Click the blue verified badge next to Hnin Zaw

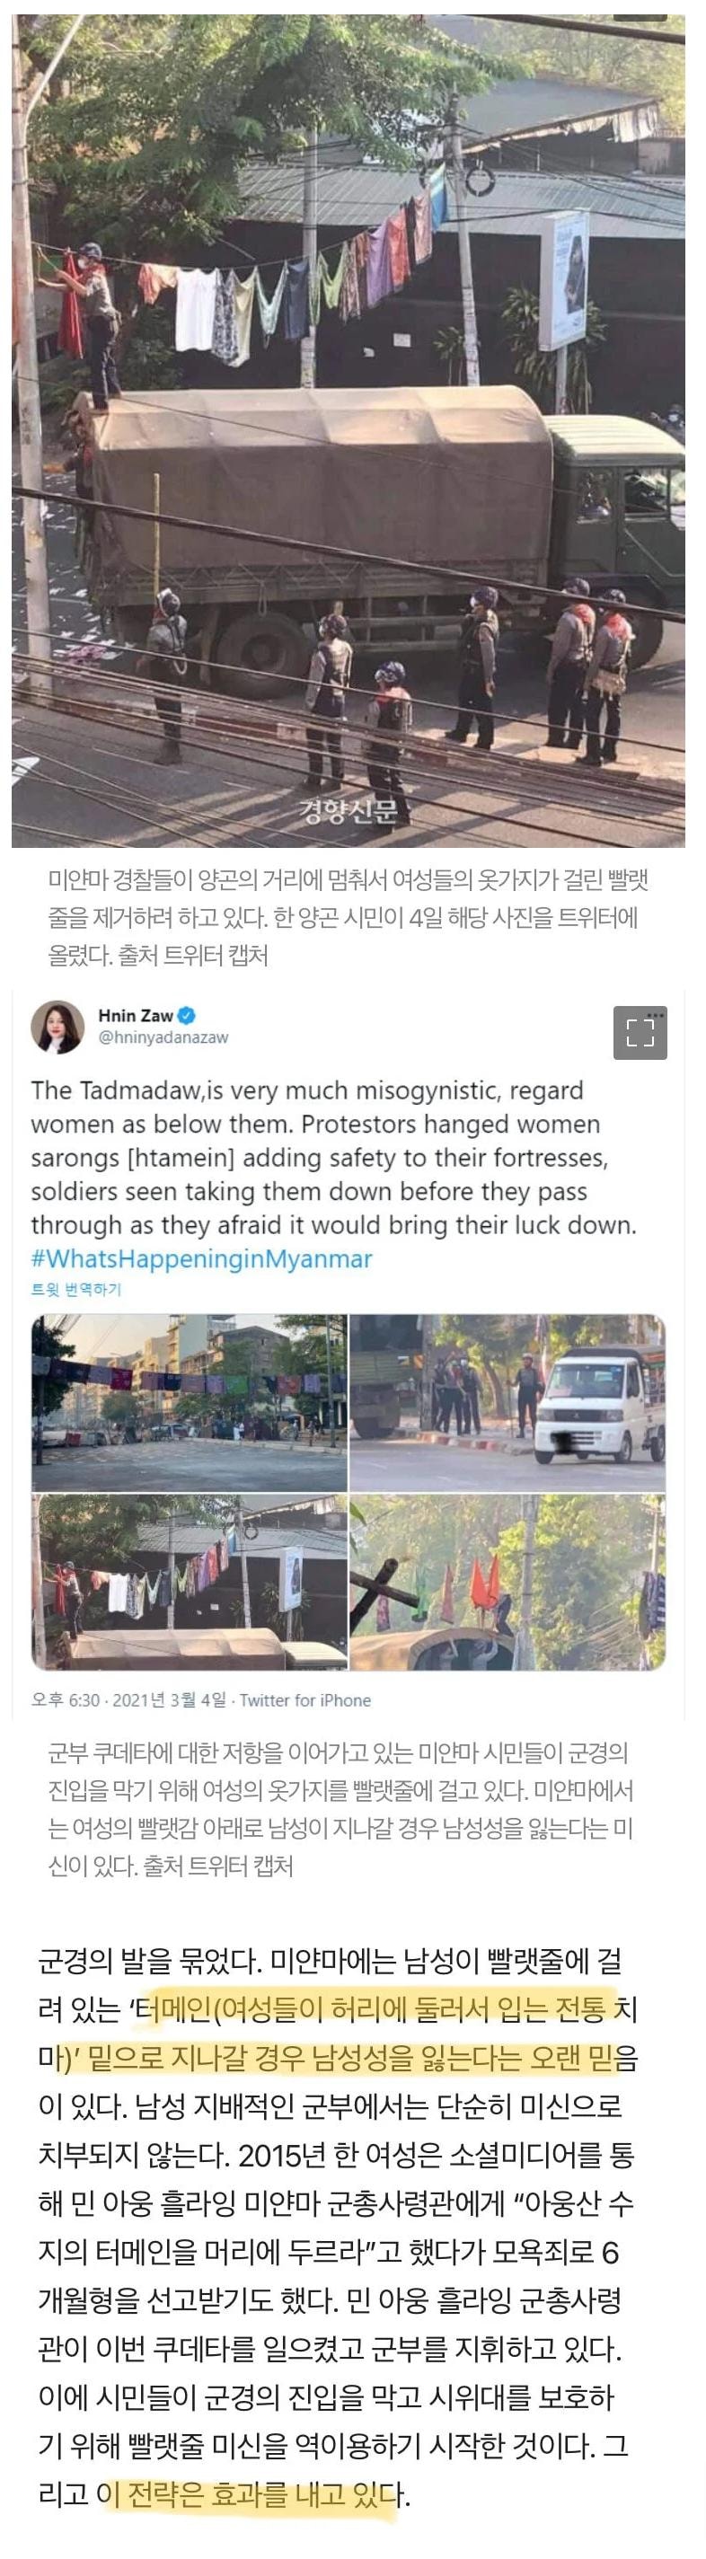[x=187, y=1015]
